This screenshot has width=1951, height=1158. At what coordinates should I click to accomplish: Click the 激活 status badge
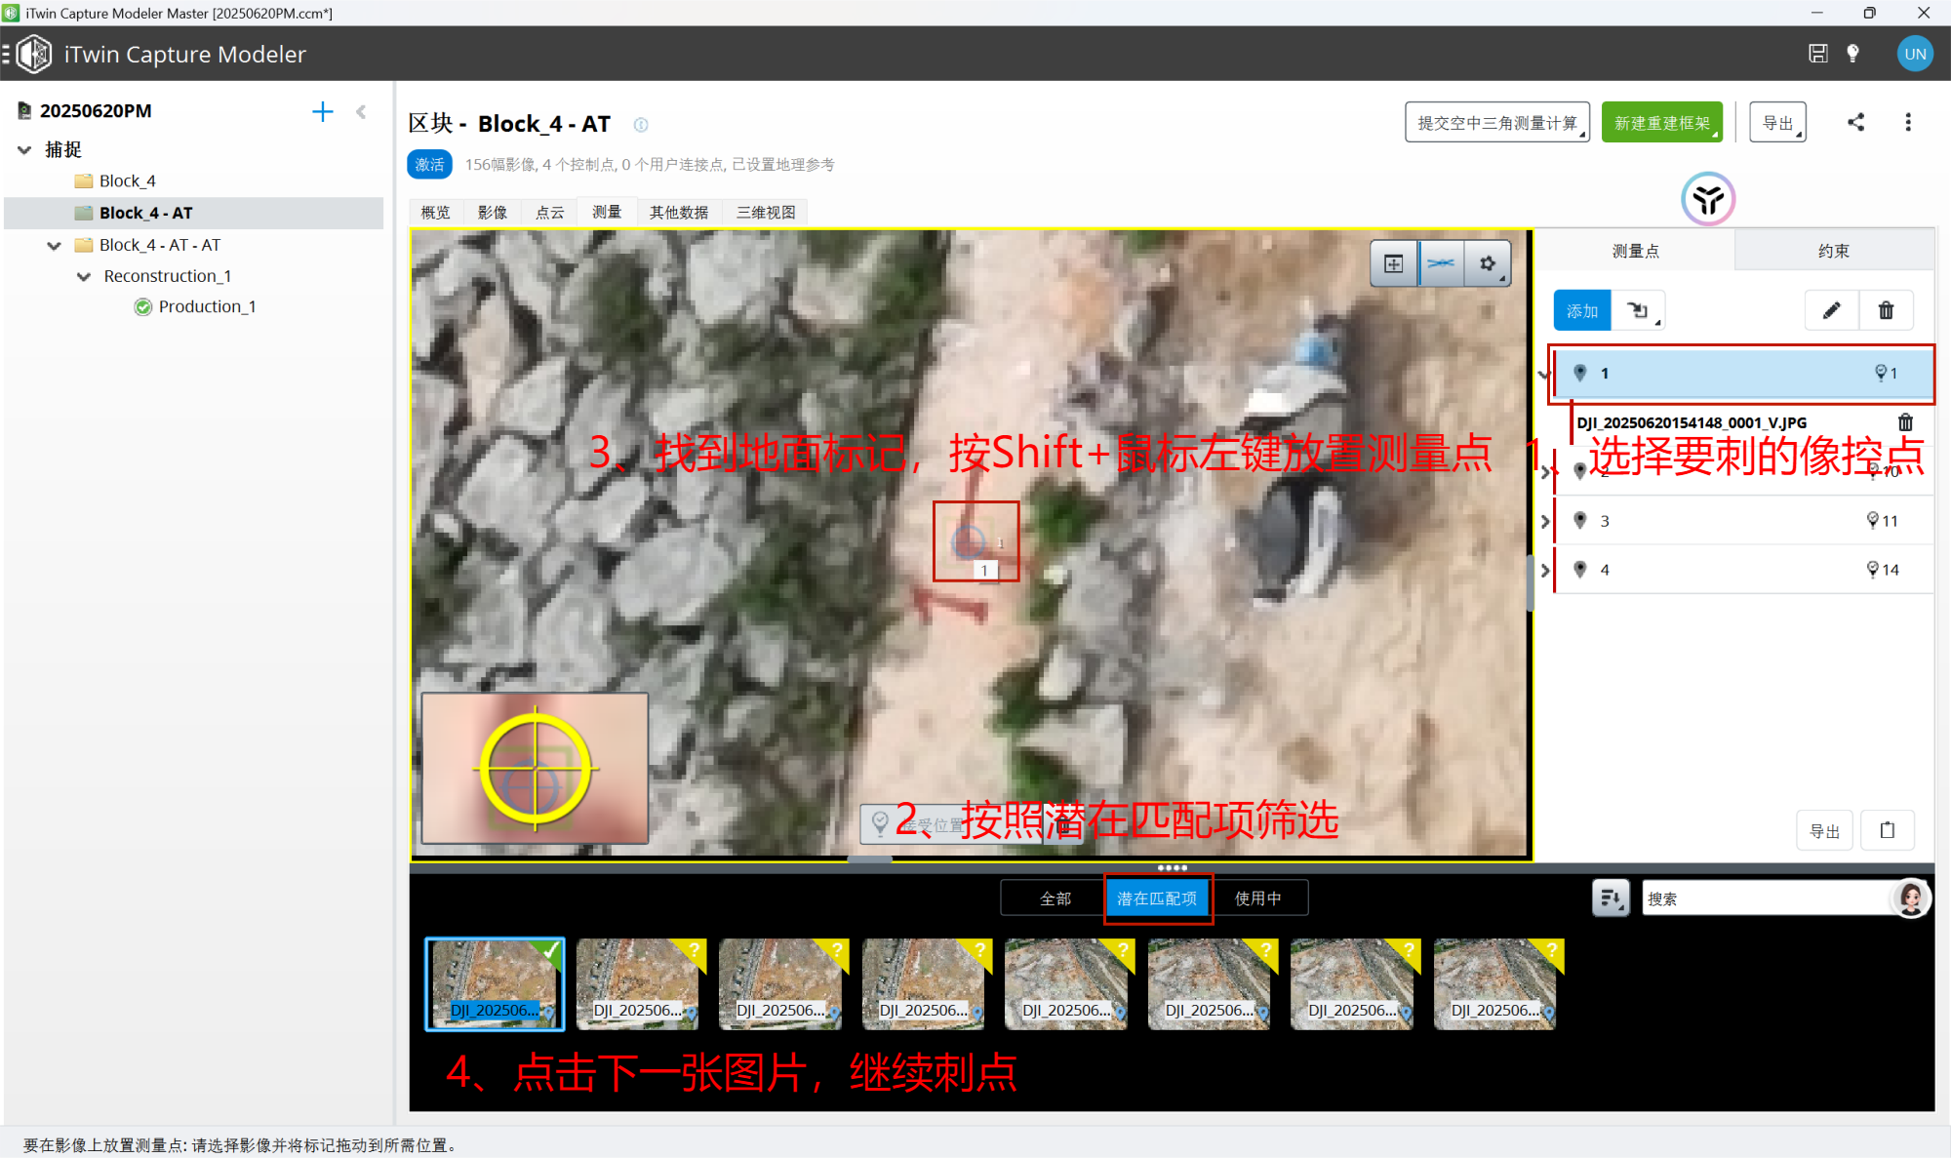pos(429,165)
